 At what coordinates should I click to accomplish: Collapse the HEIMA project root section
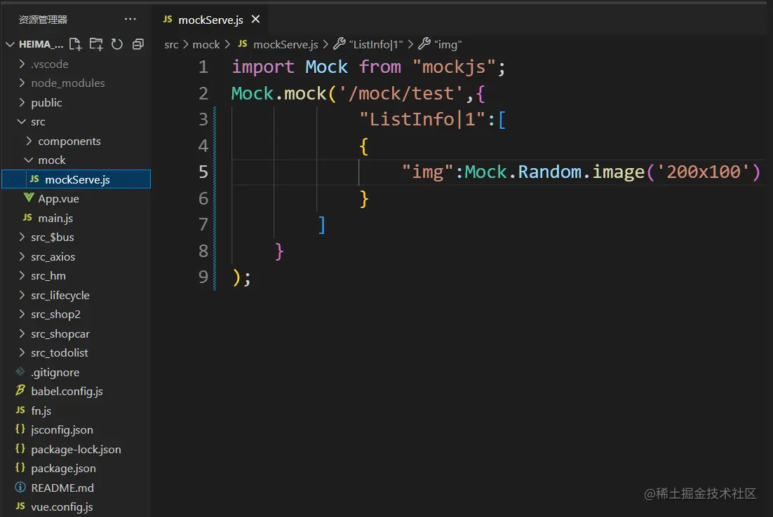pos(10,44)
